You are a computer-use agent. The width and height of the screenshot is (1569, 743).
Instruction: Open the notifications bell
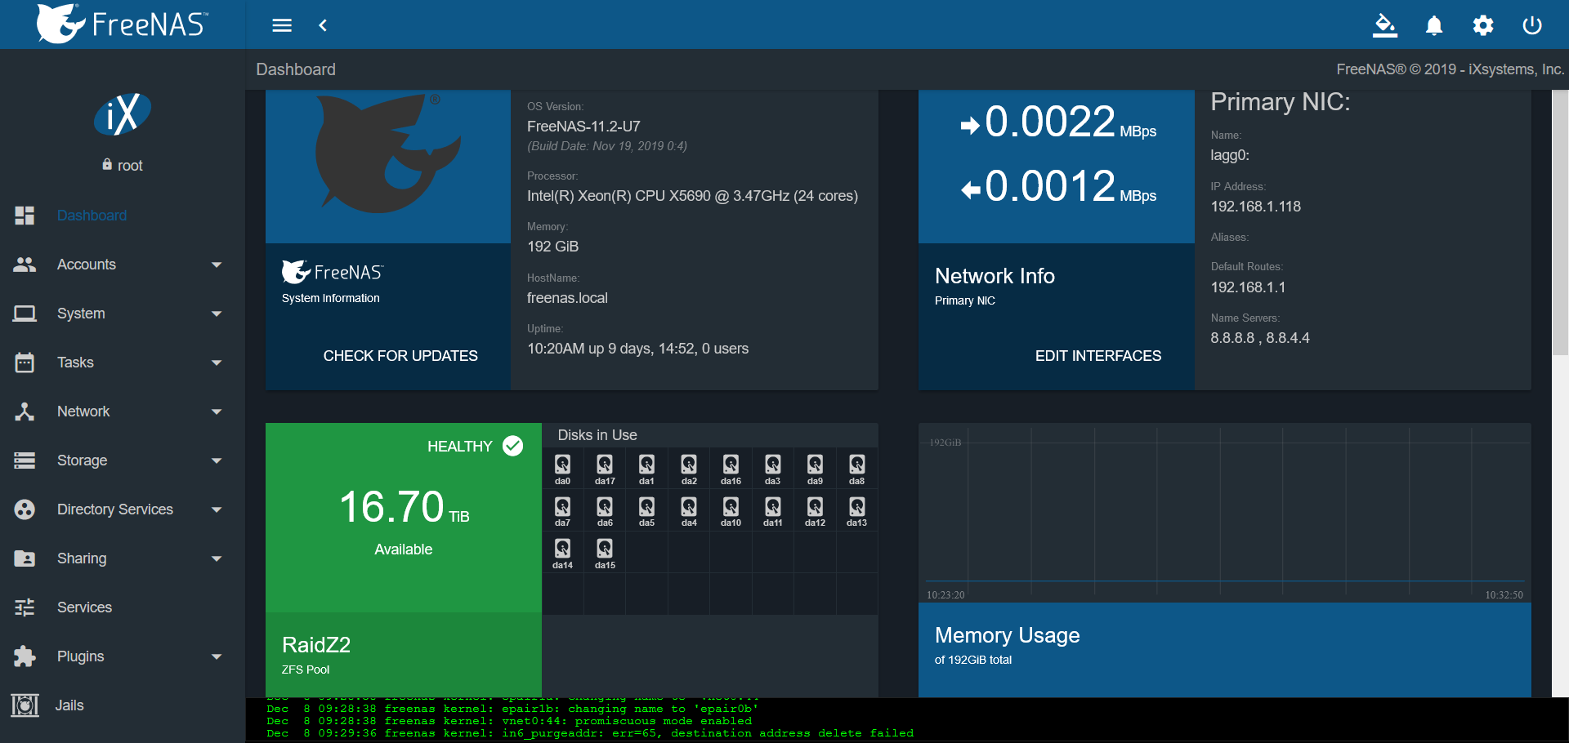click(x=1433, y=25)
